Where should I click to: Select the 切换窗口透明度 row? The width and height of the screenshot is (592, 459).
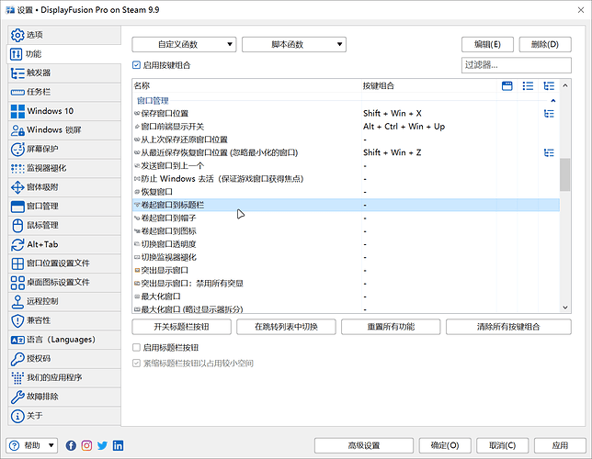[346, 244]
